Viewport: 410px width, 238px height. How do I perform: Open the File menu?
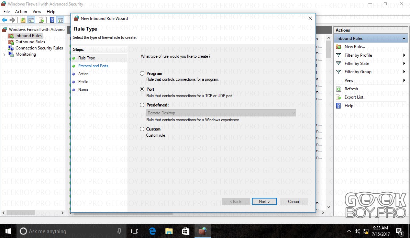coord(7,11)
